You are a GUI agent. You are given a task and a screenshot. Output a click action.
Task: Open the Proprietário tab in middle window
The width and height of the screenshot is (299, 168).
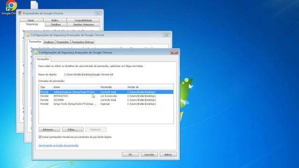(x=63, y=42)
